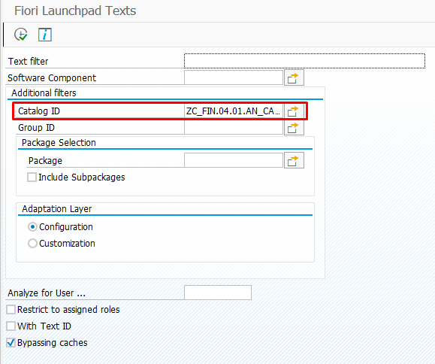Click the Software Component label

pos(52,78)
